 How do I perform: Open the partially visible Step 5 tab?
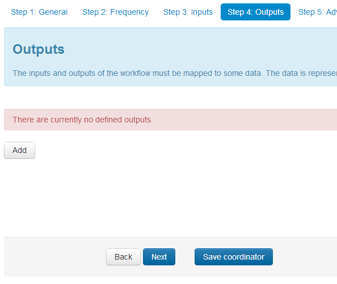[x=318, y=12]
